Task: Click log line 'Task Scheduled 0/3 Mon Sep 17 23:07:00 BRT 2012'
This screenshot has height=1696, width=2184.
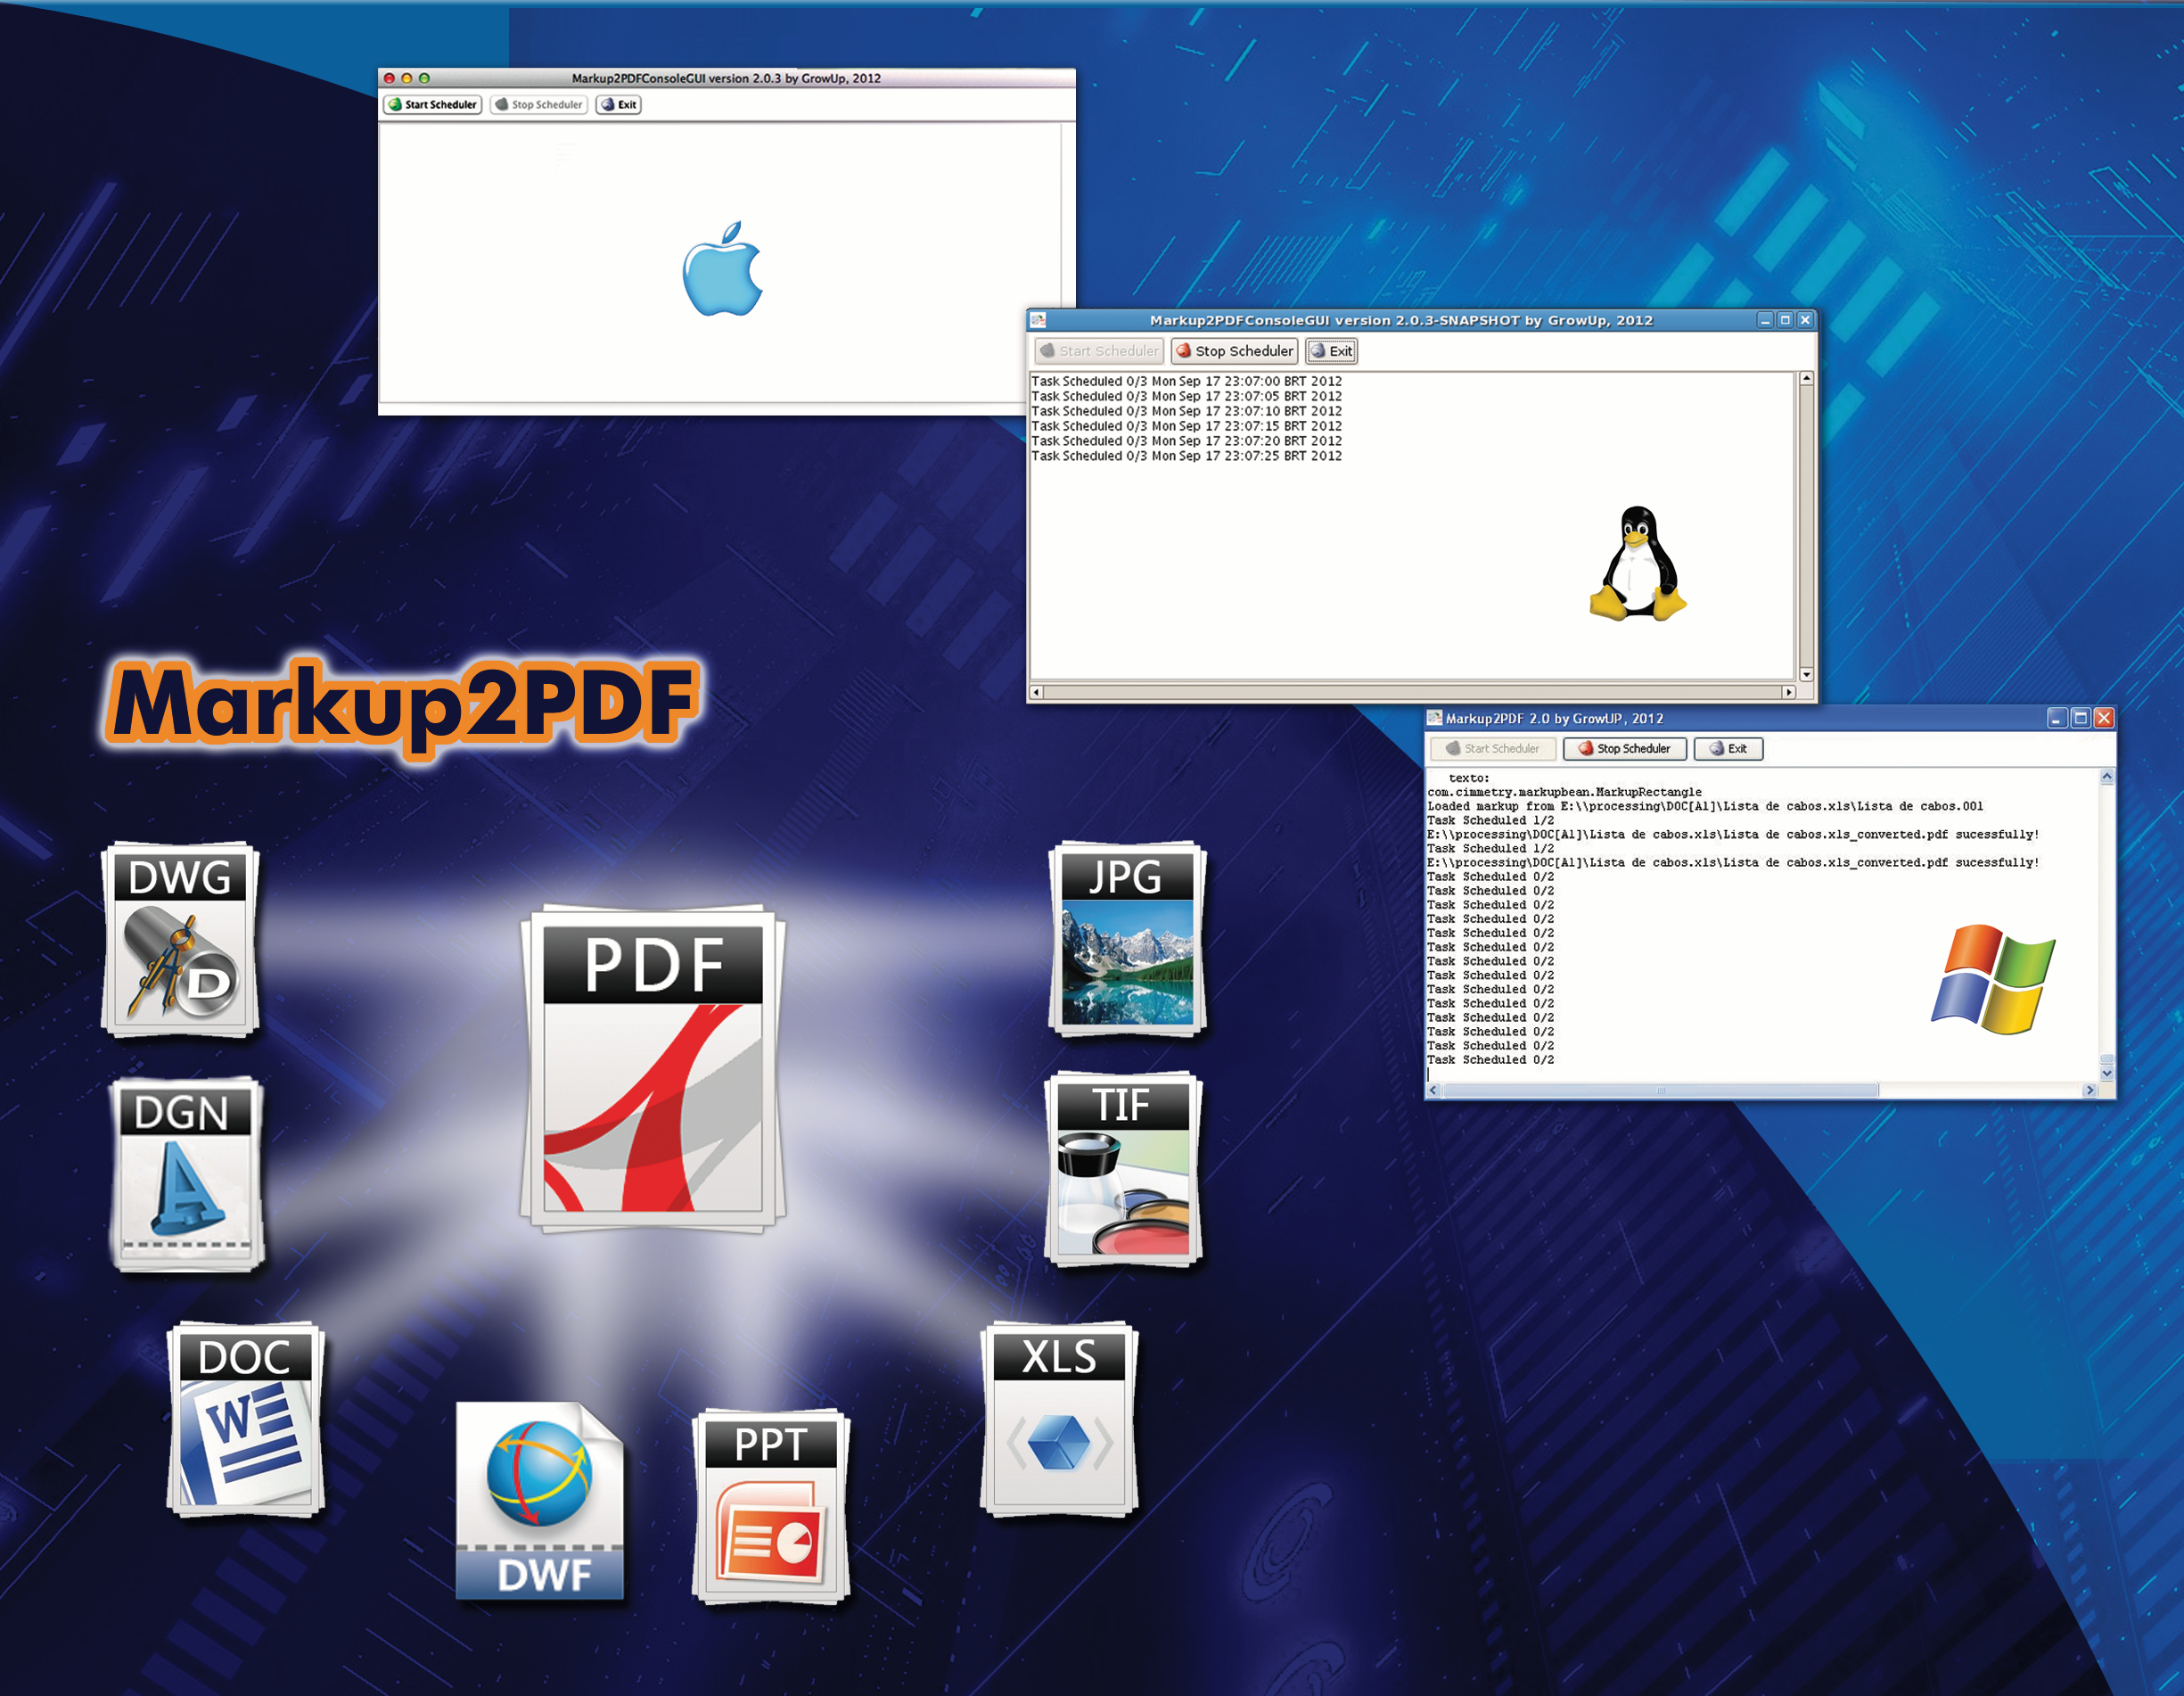Action: tap(1186, 382)
